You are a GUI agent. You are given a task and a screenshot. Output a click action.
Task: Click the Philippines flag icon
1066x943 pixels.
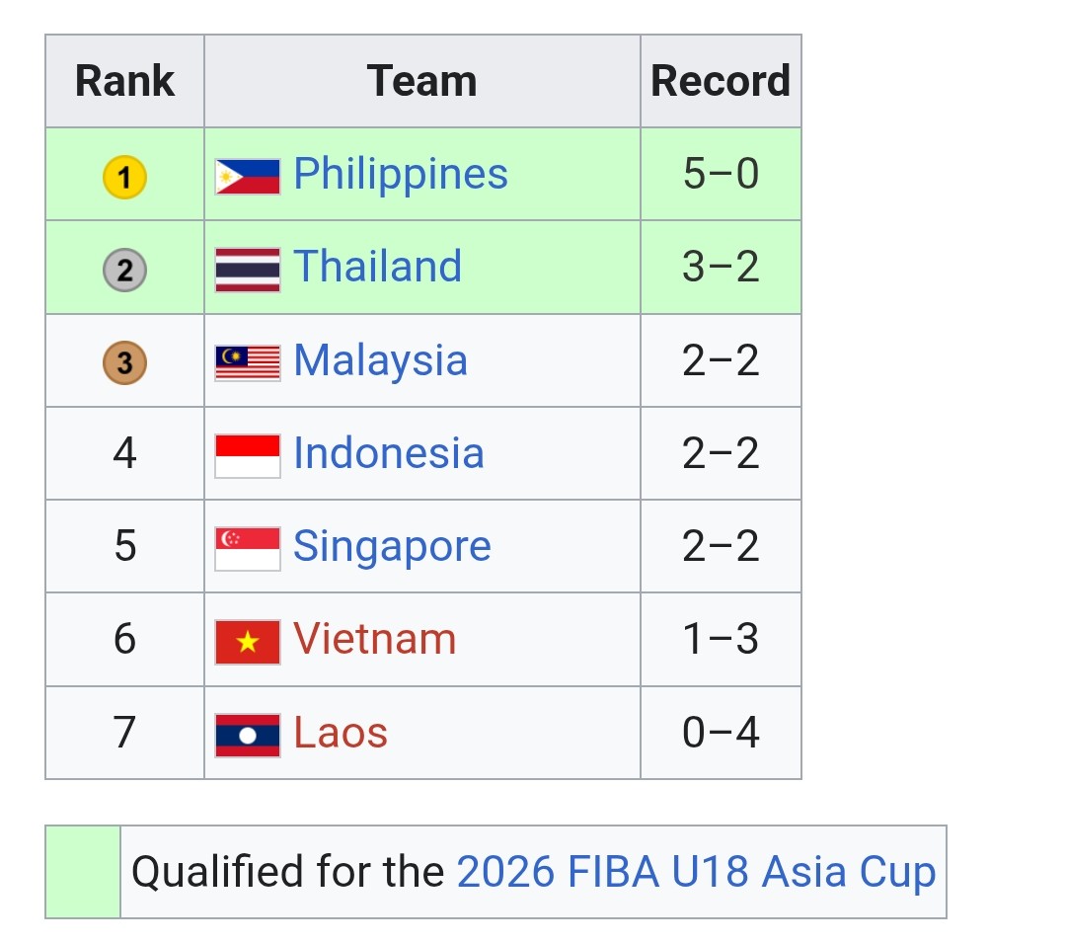(248, 177)
